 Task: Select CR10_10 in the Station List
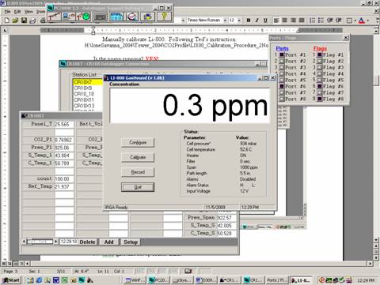tap(88, 94)
